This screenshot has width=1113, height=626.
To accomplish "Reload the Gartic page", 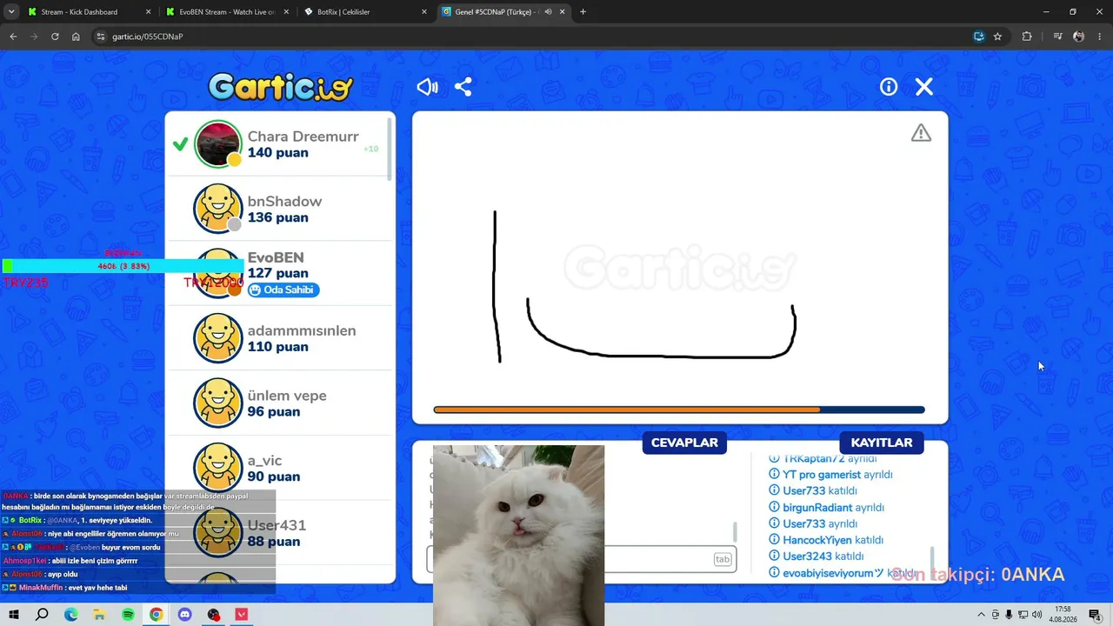I will [x=55, y=37].
